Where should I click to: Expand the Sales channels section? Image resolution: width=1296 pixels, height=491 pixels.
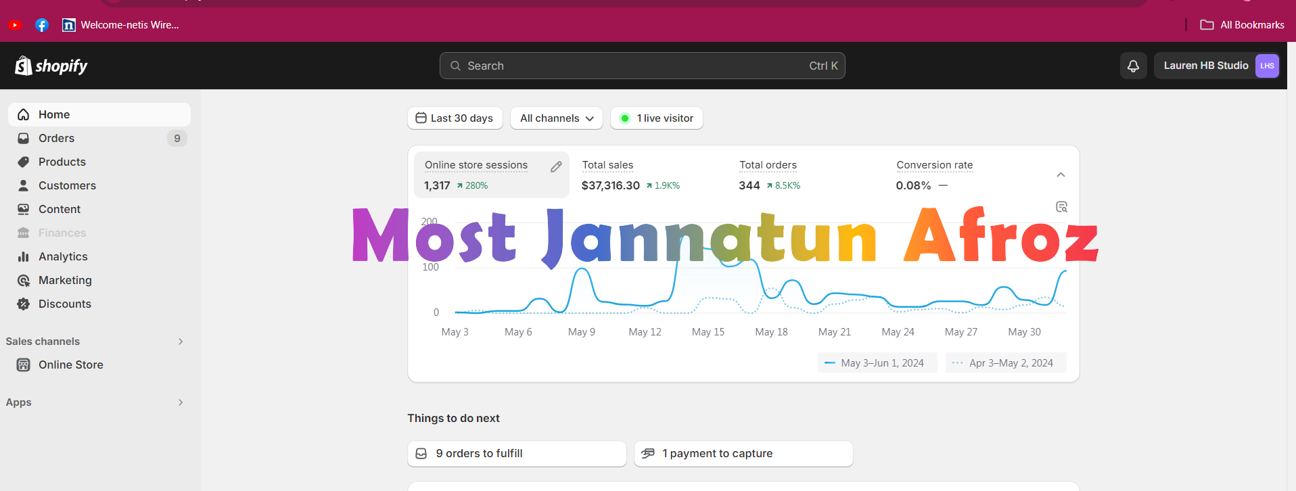(x=181, y=342)
